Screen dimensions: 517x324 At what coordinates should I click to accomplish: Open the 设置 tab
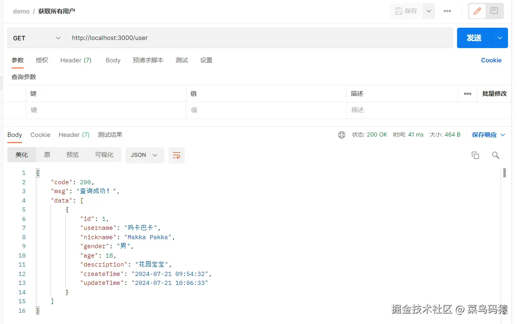pyautogui.click(x=206, y=60)
